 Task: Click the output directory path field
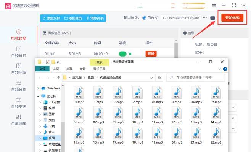(x=181, y=18)
